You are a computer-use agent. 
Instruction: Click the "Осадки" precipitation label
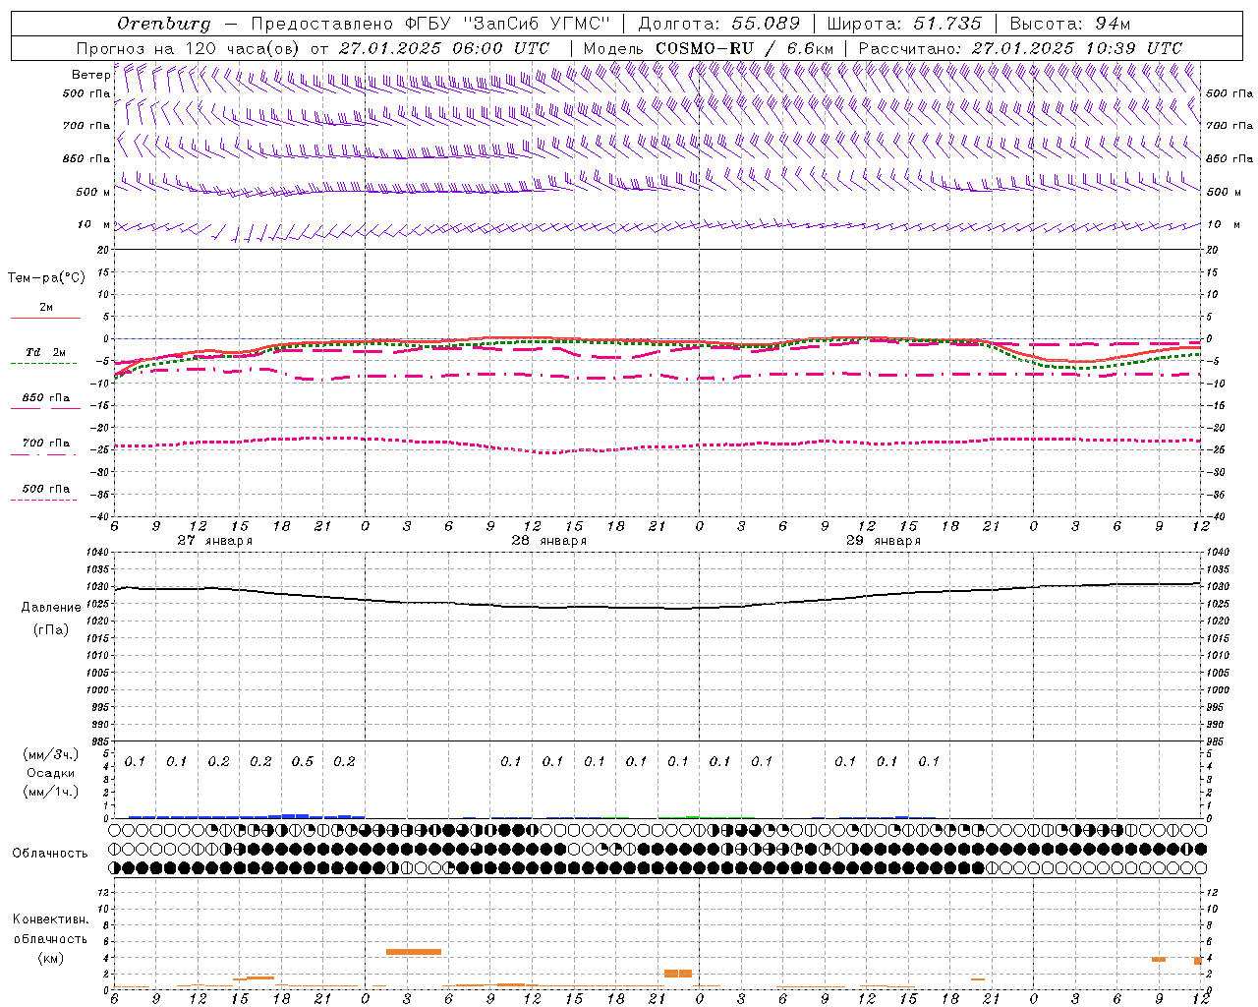(51, 773)
